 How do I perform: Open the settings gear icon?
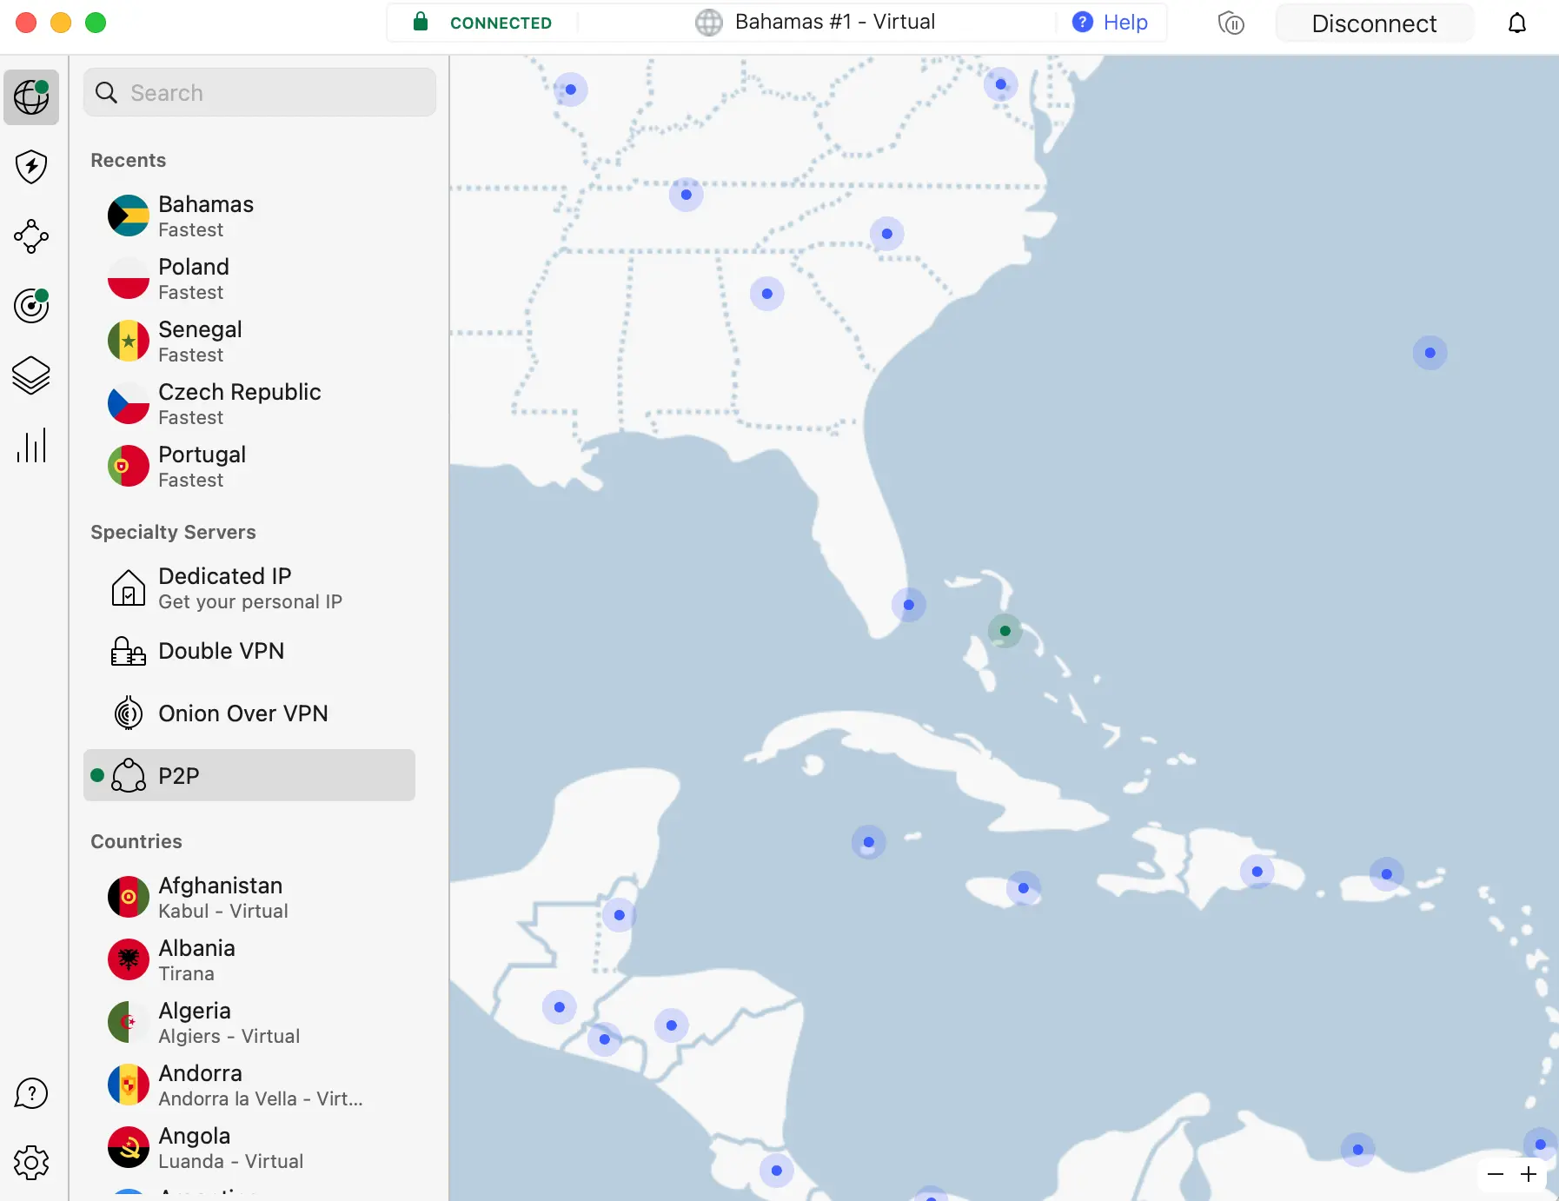(31, 1162)
